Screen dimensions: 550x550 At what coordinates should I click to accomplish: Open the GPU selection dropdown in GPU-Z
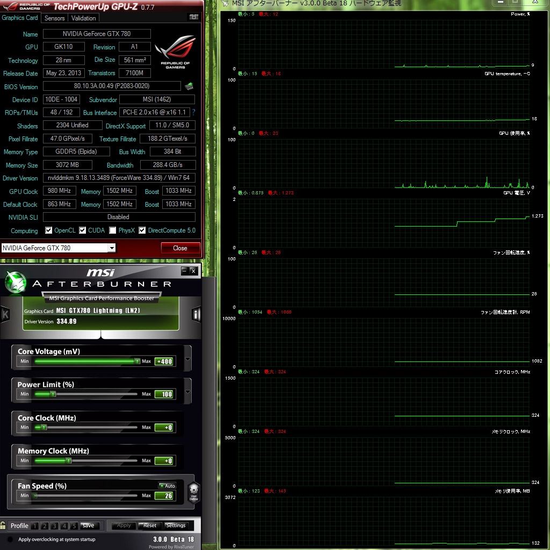(112, 248)
